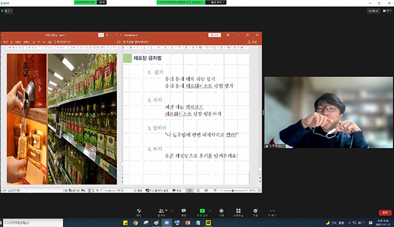Open the Zoom Chat panel
This screenshot has height=227, width=394.
183,212
